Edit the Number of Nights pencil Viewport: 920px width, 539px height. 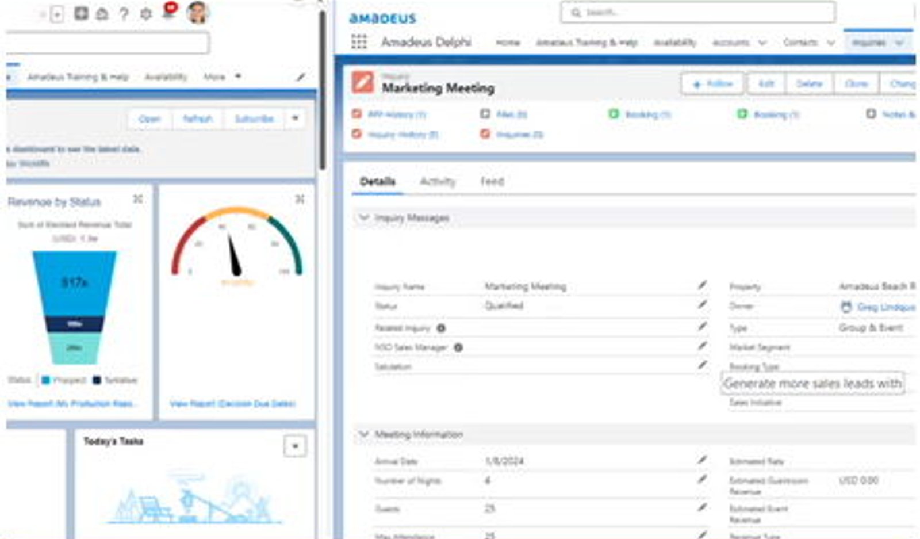[702, 479]
